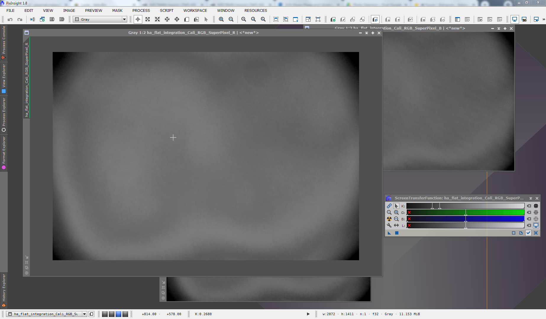Click New Instance triangle in STF panel
This screenshot has height=319, width=546.
(389, 233)
